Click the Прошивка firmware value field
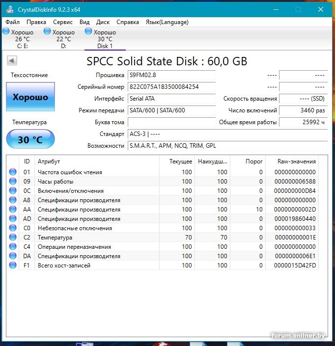The image size is (335, 346). click(x=171, y=75)
